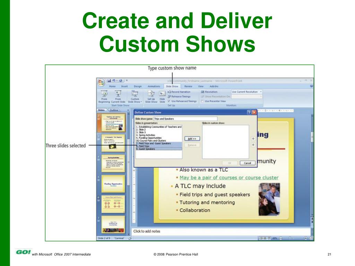Viewport: 355px width, 266px height.
Task: Select '2. Slide 2' list item
Action: (159, 130)
